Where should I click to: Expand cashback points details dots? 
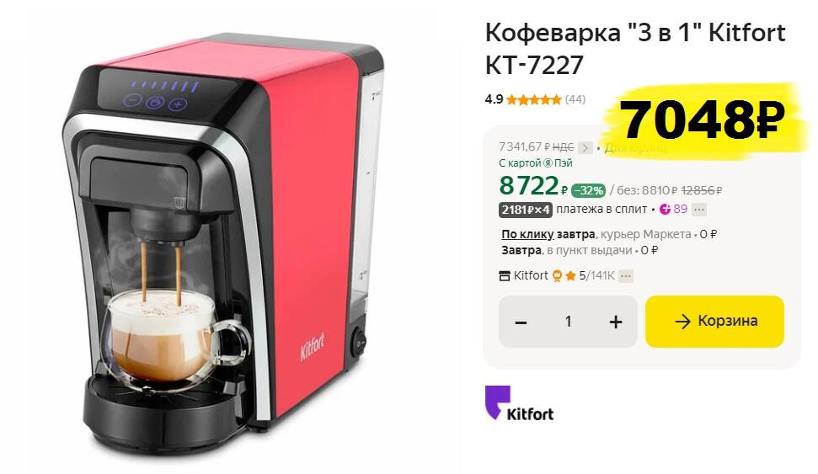(699, 210)
